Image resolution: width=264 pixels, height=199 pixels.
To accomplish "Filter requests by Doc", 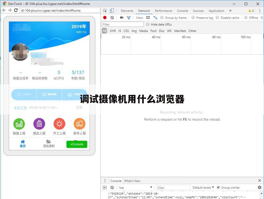I will coord(162,31).
